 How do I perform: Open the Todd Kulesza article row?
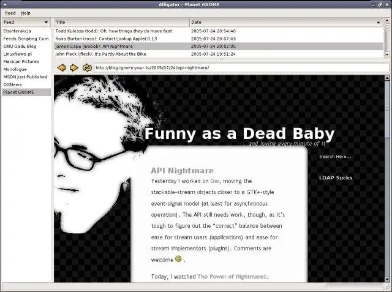click(219, 31)
